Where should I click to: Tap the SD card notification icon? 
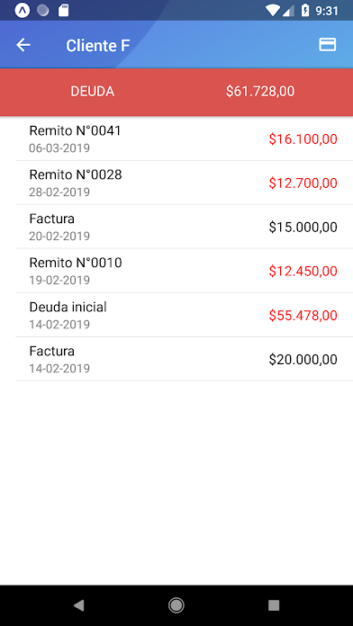pos(64,11)
